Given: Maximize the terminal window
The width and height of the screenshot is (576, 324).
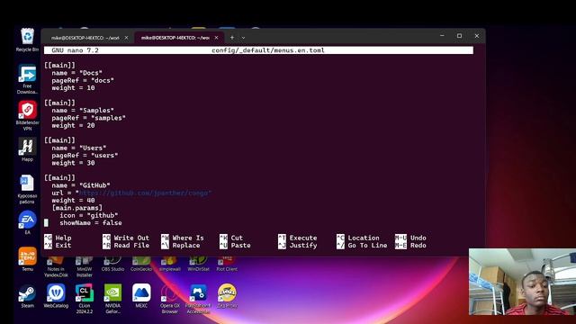Looking at the screenshot, I should pyautogui.click(x=459, y=36).
